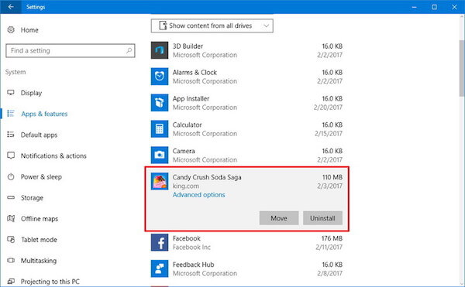The height and width of the screenshot is (287, 465).
Task: Click the Default apps icon
Action: click(x=11, y=135)
